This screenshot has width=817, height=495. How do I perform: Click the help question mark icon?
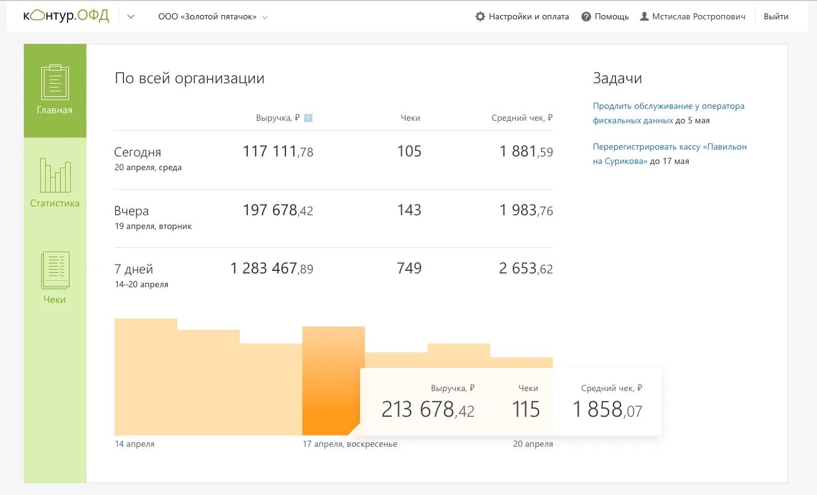[x=586, y=17]
